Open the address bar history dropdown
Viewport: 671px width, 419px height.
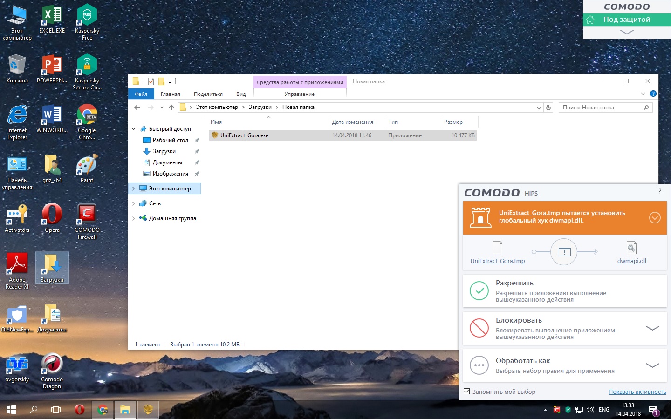(x=539, y=108)
